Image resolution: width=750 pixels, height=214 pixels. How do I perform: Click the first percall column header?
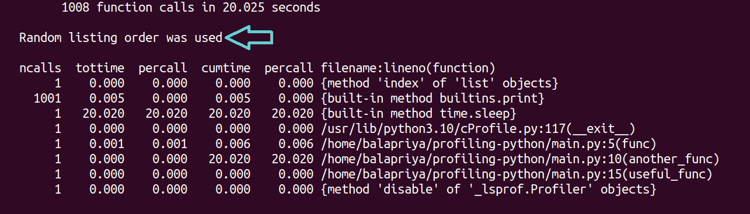point(163,68)
